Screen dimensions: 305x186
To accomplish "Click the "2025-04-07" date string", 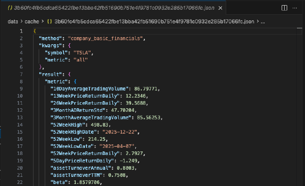I will [117, 146].
